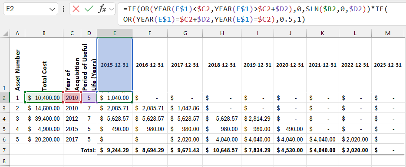Select column I header
Screen dimensions: 406x167
257,33
